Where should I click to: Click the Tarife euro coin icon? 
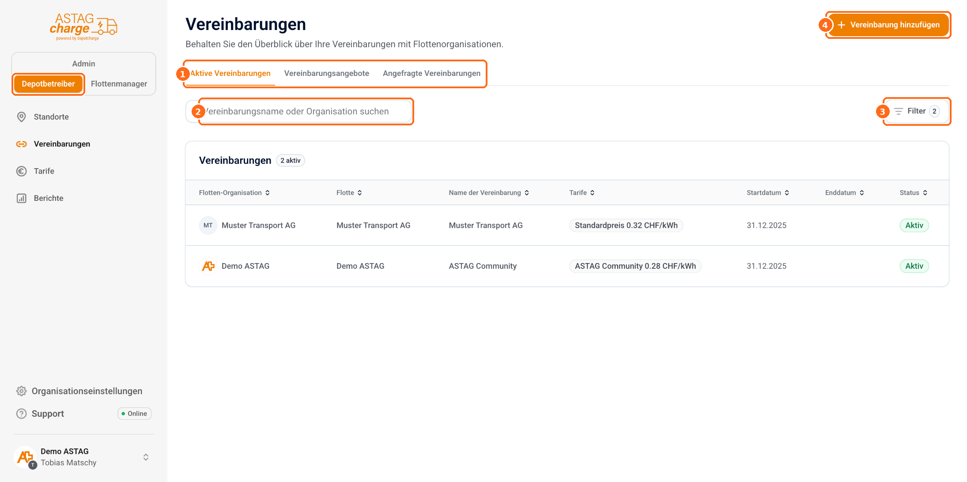(21, 171)
